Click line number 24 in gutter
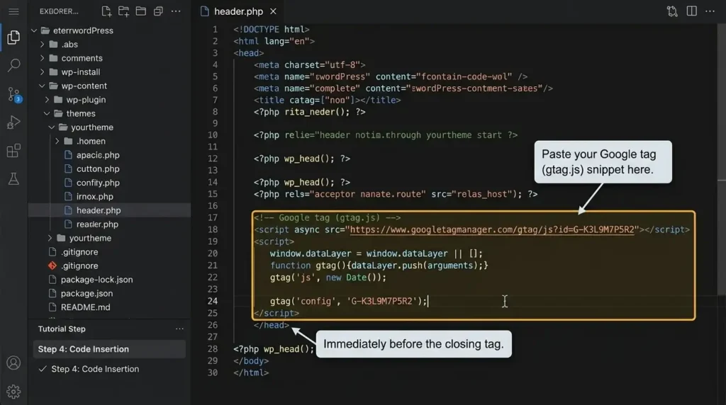726x405 pixels. 212,301
